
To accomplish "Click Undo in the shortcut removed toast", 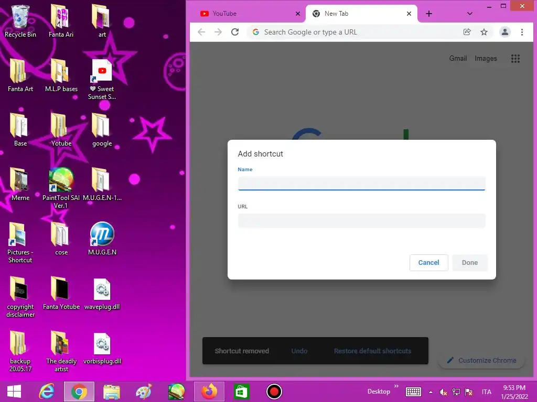I will [x=299, y=351].
